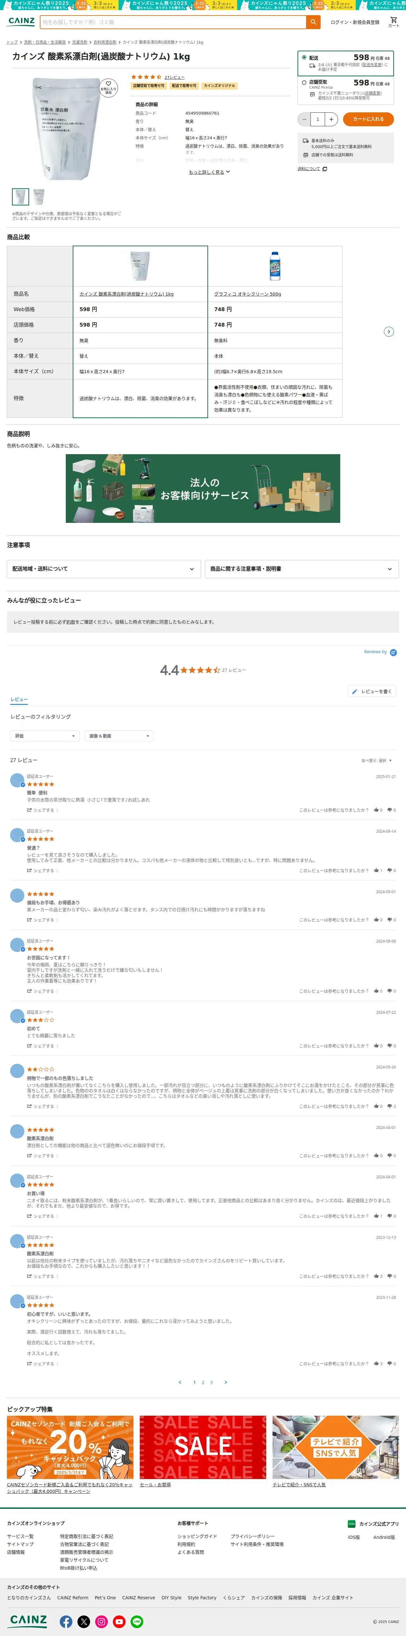Image resolution: width=406 pixels, height=1636 pixels.
Task: Go to トップ breadcrumb
Action: pyautogui.click(x=12, y=42)
